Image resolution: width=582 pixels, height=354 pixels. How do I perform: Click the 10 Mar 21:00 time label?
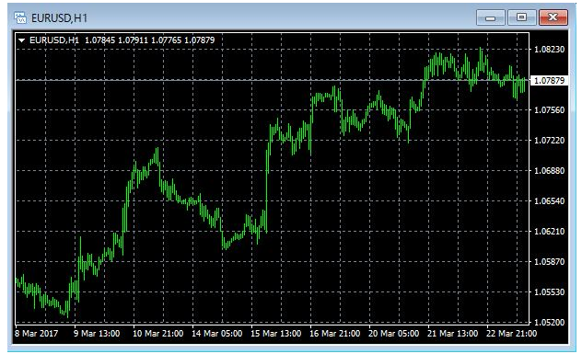(x=158, y=334)
